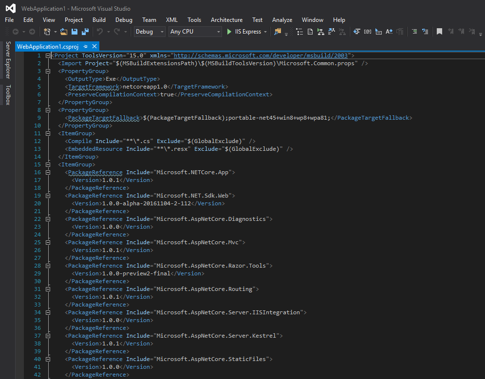This screenshot has width=485, height=379.
Task: Pin the WebApplication1.csproj tab
Action: tap(85, 46)
